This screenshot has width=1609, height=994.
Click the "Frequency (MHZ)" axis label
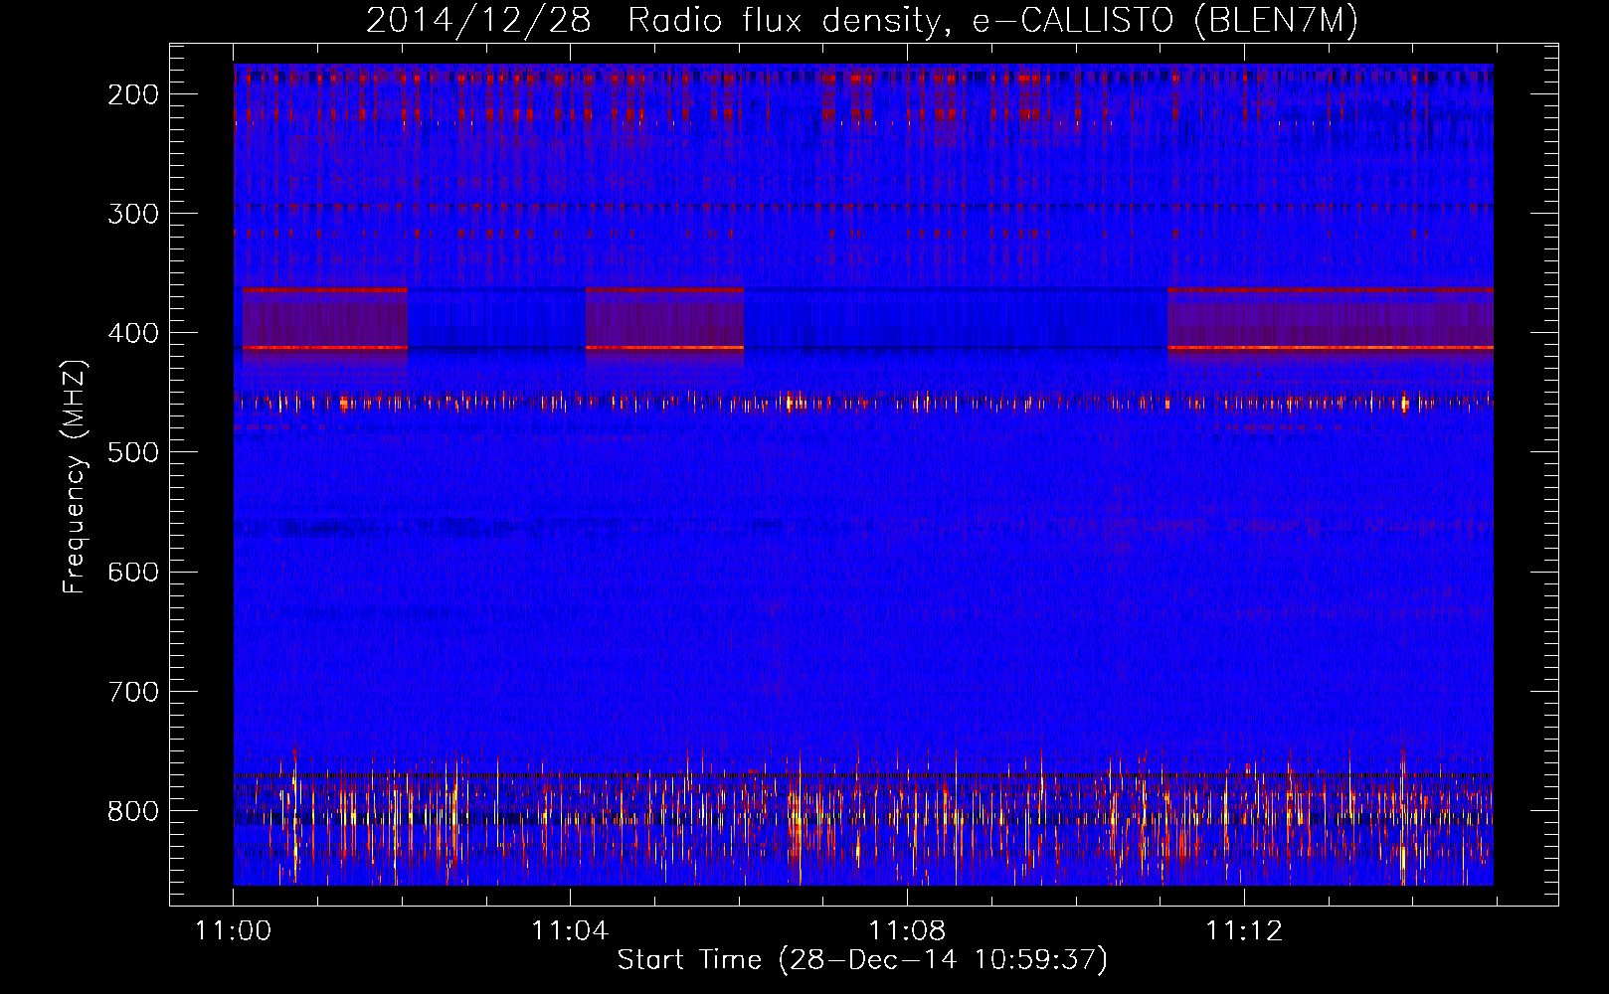(75, 477)
